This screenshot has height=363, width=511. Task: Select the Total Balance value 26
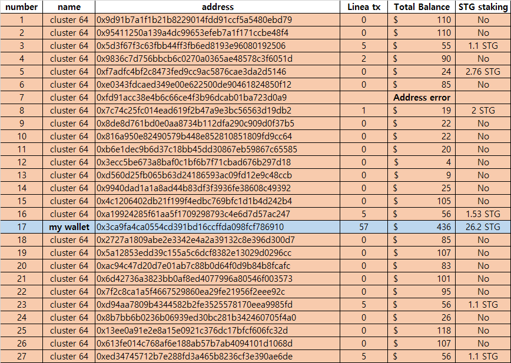(x=422, y=318)
